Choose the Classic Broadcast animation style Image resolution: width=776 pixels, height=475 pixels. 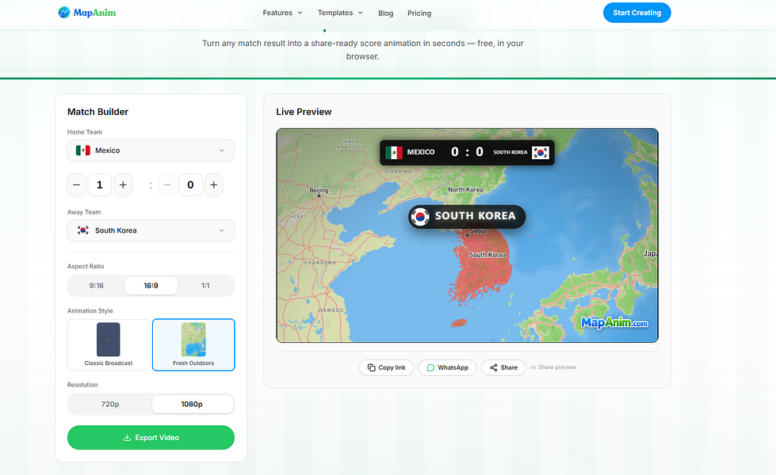tap(109, 344)
